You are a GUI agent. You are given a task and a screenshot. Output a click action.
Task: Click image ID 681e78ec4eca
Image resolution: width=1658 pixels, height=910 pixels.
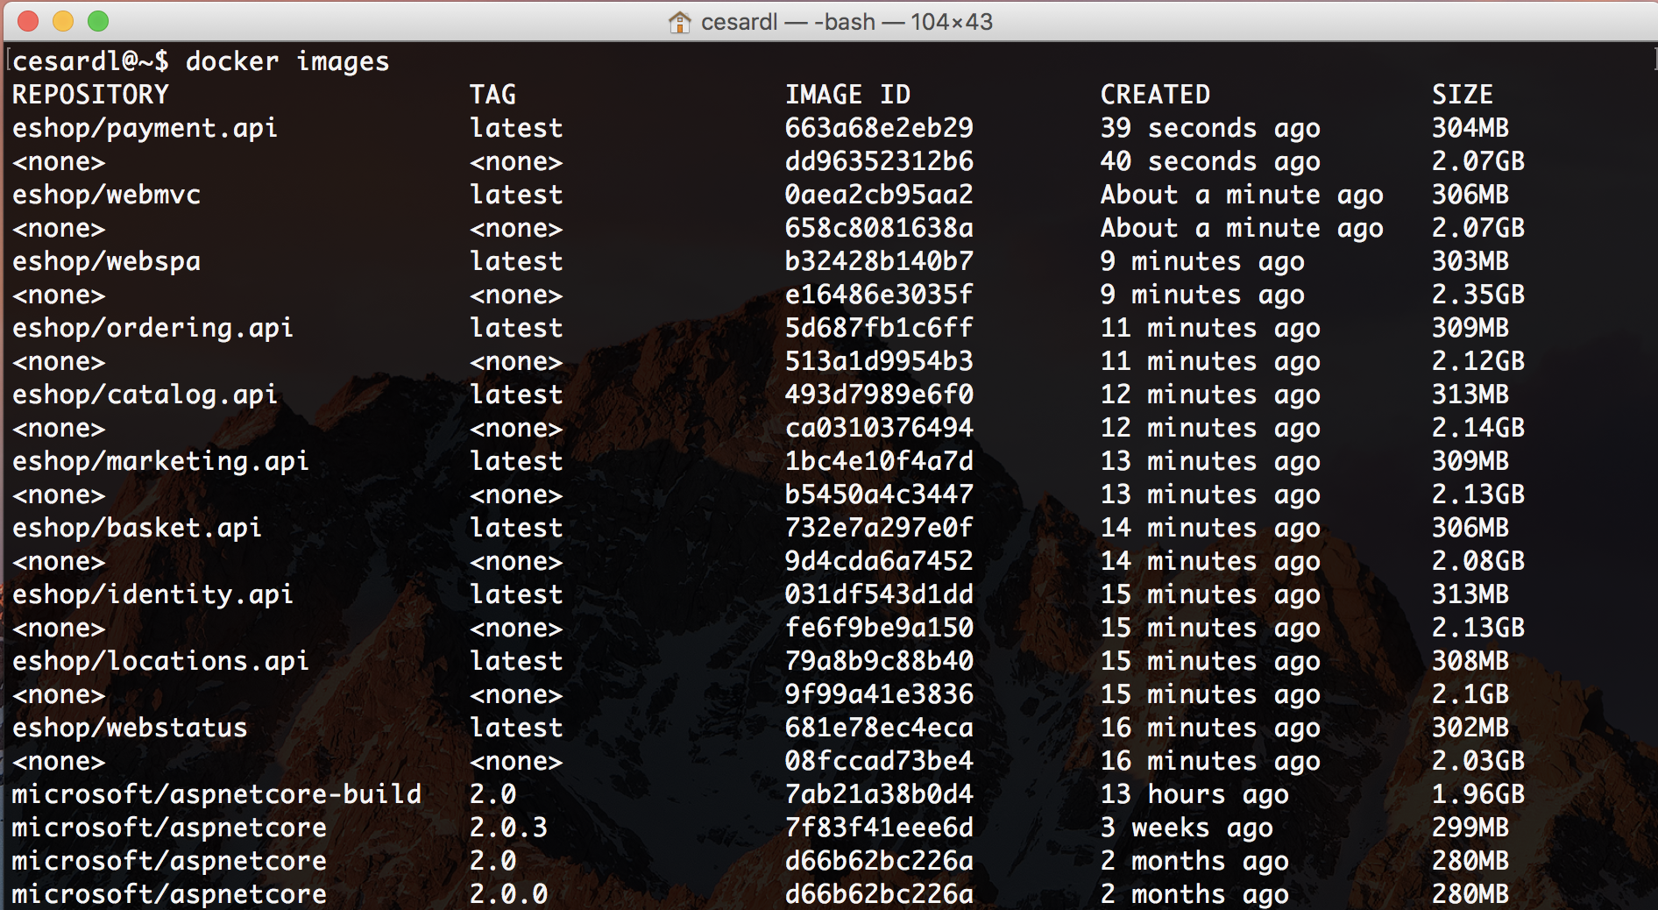879,728
